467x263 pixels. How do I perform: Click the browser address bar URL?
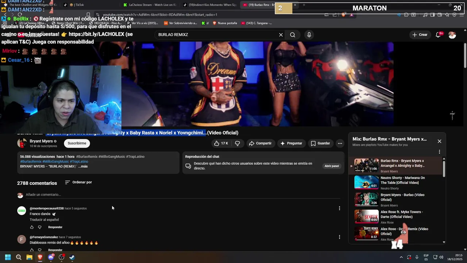coord(160,15)
